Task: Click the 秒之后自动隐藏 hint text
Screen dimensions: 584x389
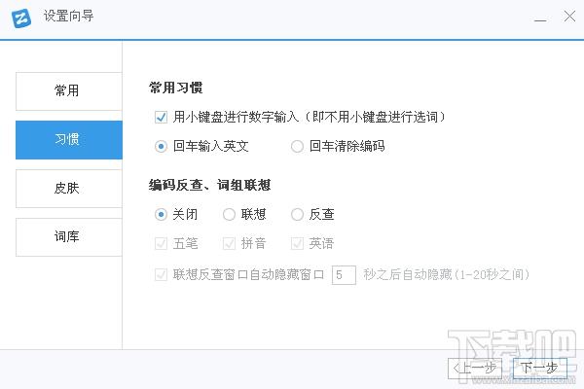Action: pyautogui.click(x=446, y=274)
